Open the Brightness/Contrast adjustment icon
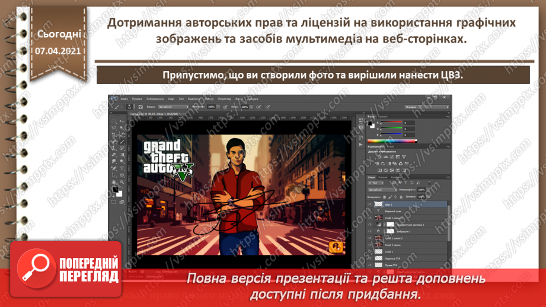The image size is (546, 307). click(379, 156)
